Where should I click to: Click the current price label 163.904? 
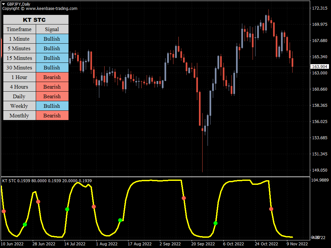point(320,67)
